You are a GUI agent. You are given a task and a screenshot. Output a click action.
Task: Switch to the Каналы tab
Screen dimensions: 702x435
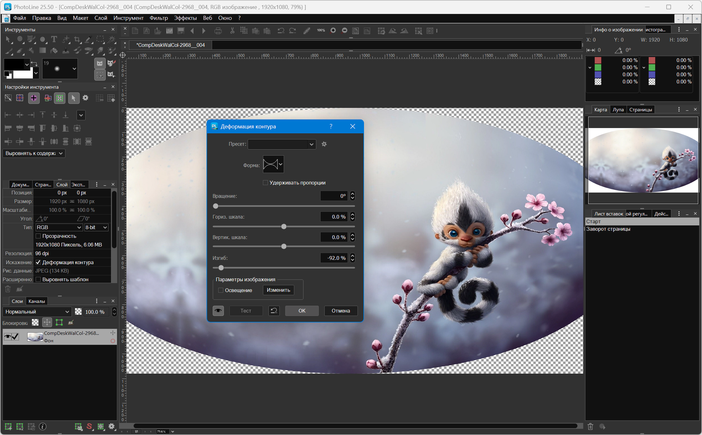(x=37, y=301)
